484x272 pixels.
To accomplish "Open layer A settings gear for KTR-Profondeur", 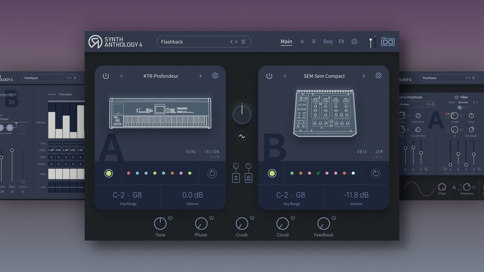I will click(215, 76).
